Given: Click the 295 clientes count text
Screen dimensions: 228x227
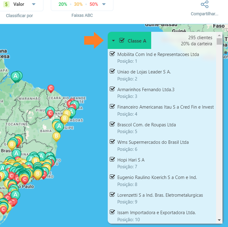Looking at the screenshot, I should pos(200,38).
